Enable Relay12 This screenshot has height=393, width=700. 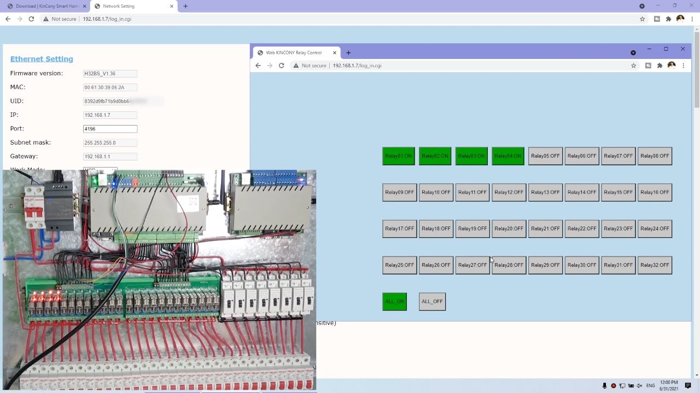tap(509, 193)
